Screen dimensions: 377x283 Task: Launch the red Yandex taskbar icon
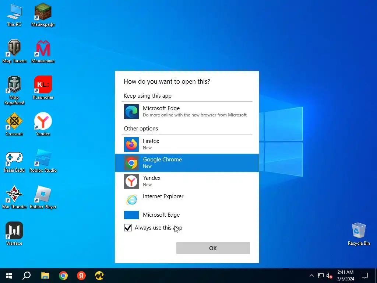81,276
